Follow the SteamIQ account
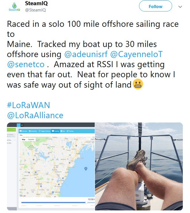Screen dimensions: 190x213 (155, 6)
